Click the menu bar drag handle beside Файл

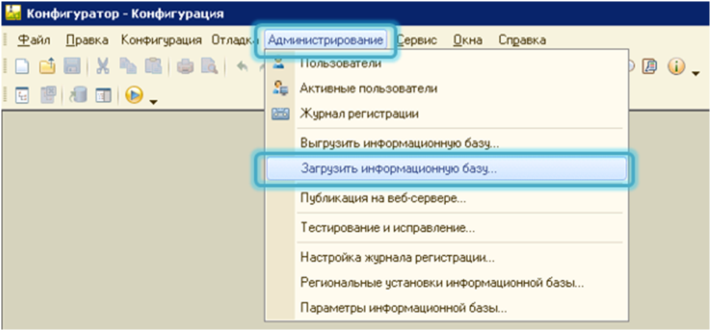pyautogui.click(x=5, y=40)
